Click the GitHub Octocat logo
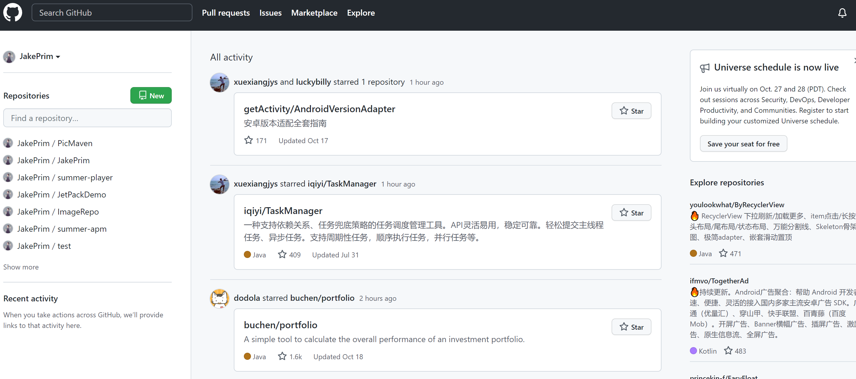Screen dimensions: 856x379 (x=13, y=13)
